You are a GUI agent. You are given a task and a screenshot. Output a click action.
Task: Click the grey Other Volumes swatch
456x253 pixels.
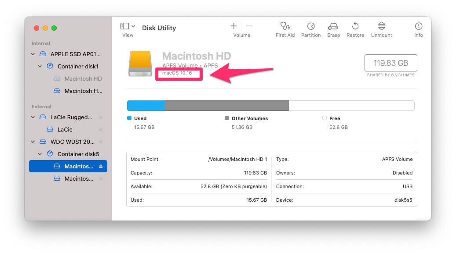[227, 118]
